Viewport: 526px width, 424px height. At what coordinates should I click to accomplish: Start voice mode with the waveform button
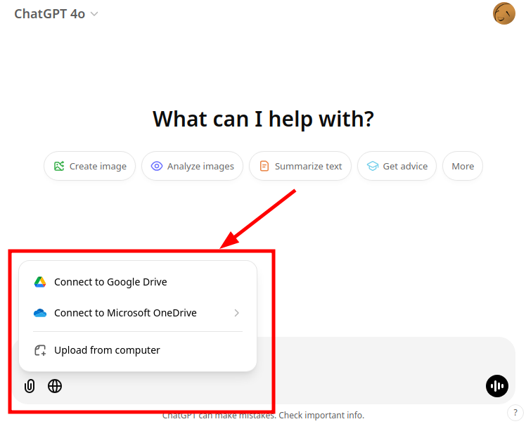point(497,386)
